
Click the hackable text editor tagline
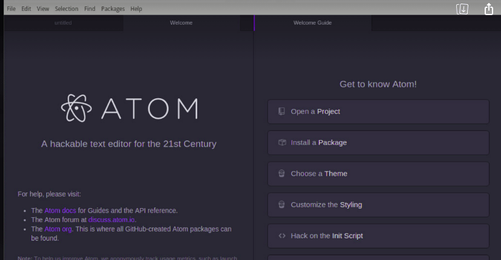point(129,144)
